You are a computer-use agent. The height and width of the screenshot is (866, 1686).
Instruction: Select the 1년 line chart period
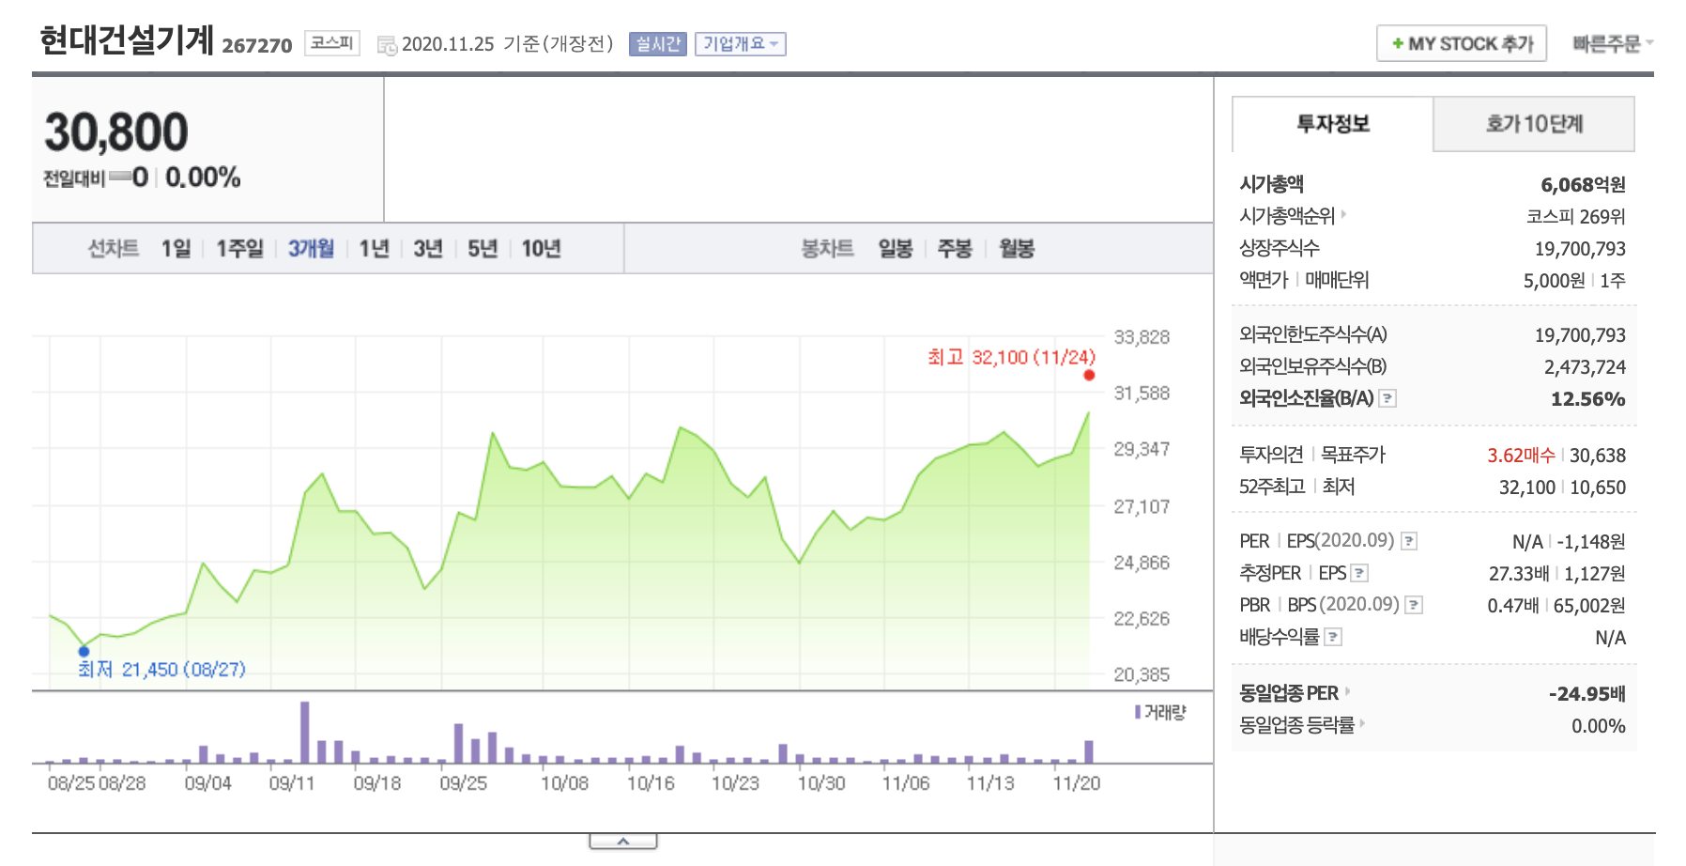coord(375,249)
